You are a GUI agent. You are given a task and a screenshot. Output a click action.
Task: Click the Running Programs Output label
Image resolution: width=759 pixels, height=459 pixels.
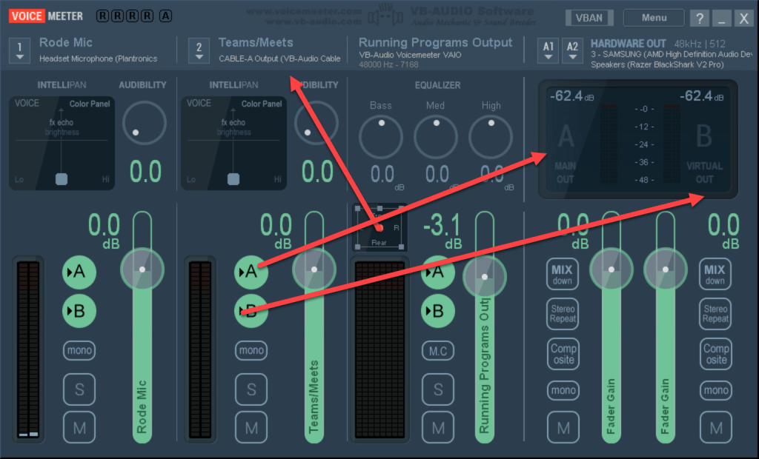(x=435, y=42)
